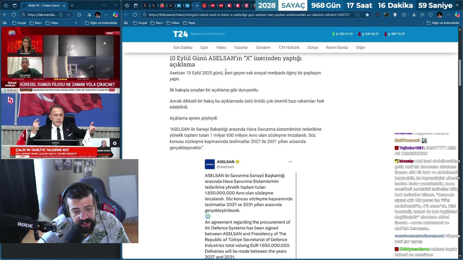The width and height of the screenshot is (463, 260).
Task: Open the Video bookmarks folder in left browser
Action: pyautogui.click(x=51, y=23)
